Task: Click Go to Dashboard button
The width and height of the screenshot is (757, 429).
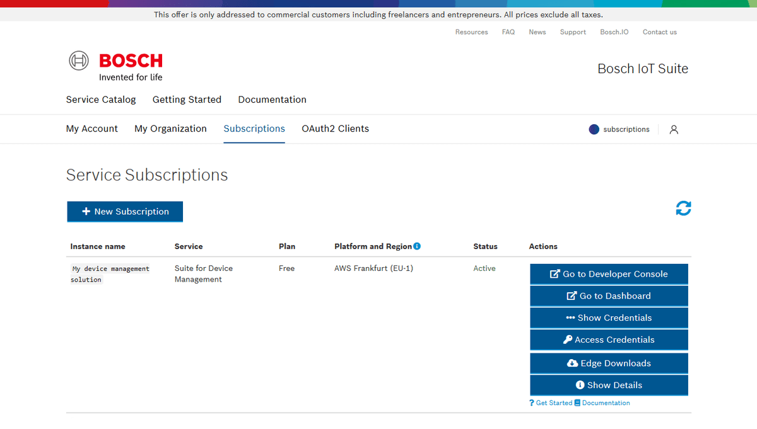Action: 609,296
